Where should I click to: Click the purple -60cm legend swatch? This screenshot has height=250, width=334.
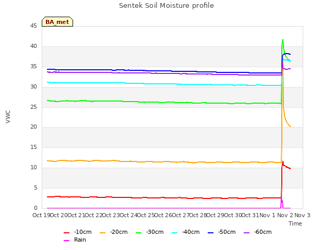point(247,233)
